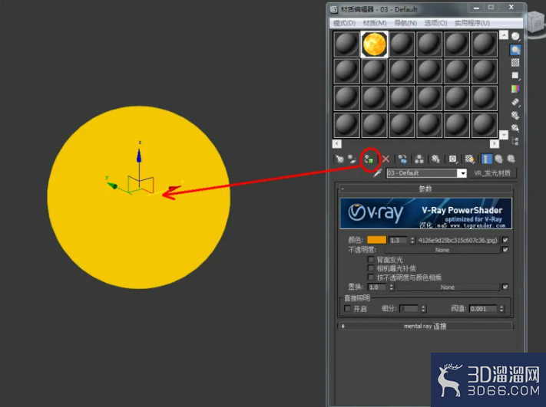Click the 置换 None map button

pos(448,287)
